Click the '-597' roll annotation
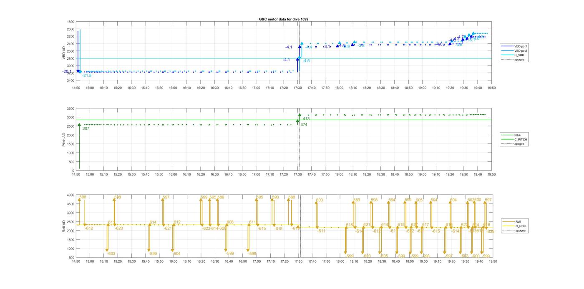Viewport: 584px width, 289px height. click(x=448, y=256)
